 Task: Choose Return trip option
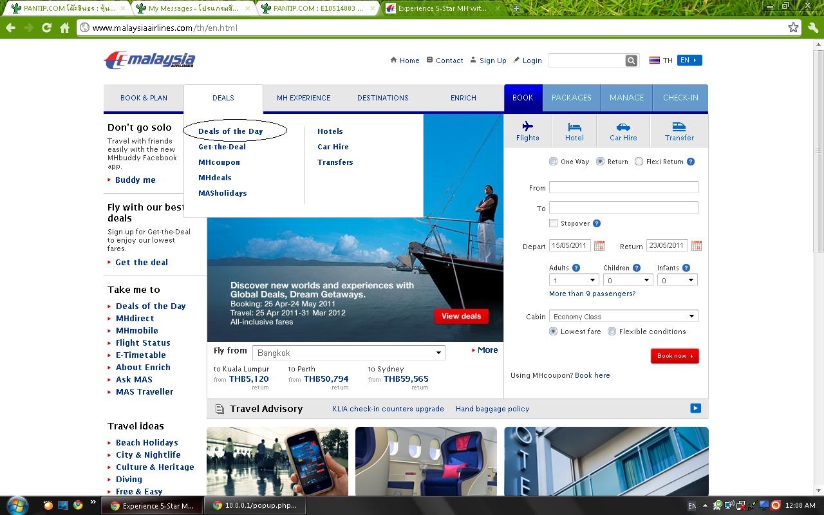pos(600,162)
